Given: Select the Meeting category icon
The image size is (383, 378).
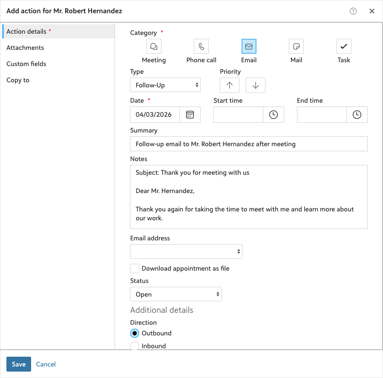Looking at the screenshot, I should [x=154, y=46].
